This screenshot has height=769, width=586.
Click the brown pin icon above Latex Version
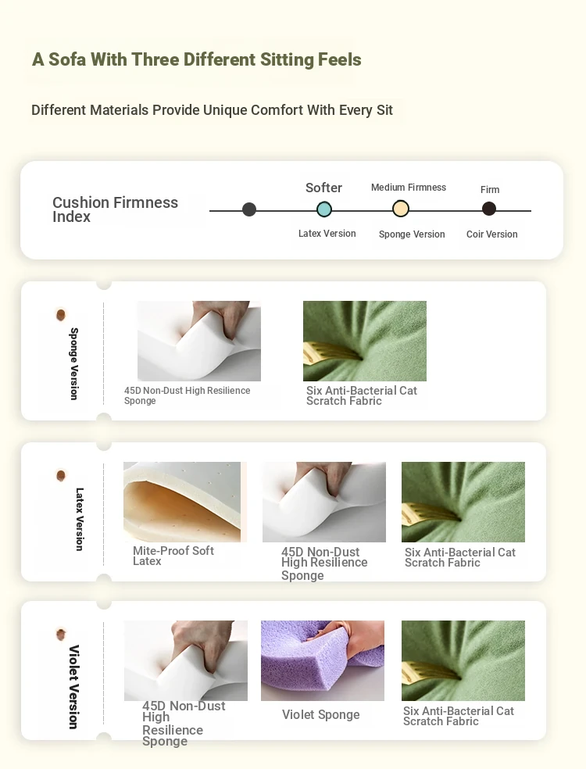tap(61, 475)
